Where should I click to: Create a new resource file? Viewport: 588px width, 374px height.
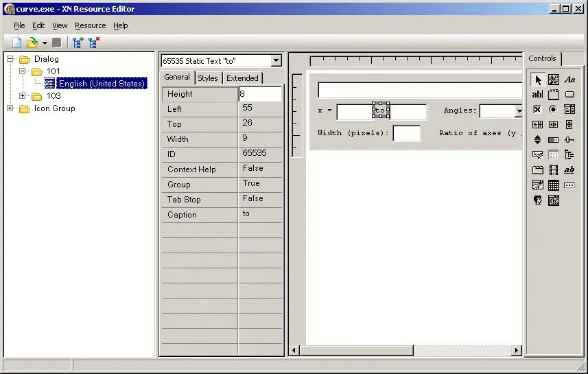[x=17, y=43]
